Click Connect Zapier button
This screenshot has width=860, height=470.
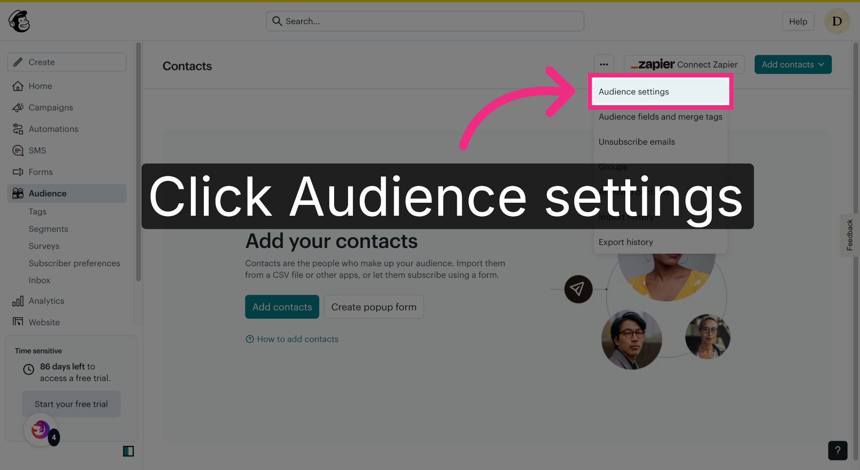pyautogui.click(x=684, y=64)
